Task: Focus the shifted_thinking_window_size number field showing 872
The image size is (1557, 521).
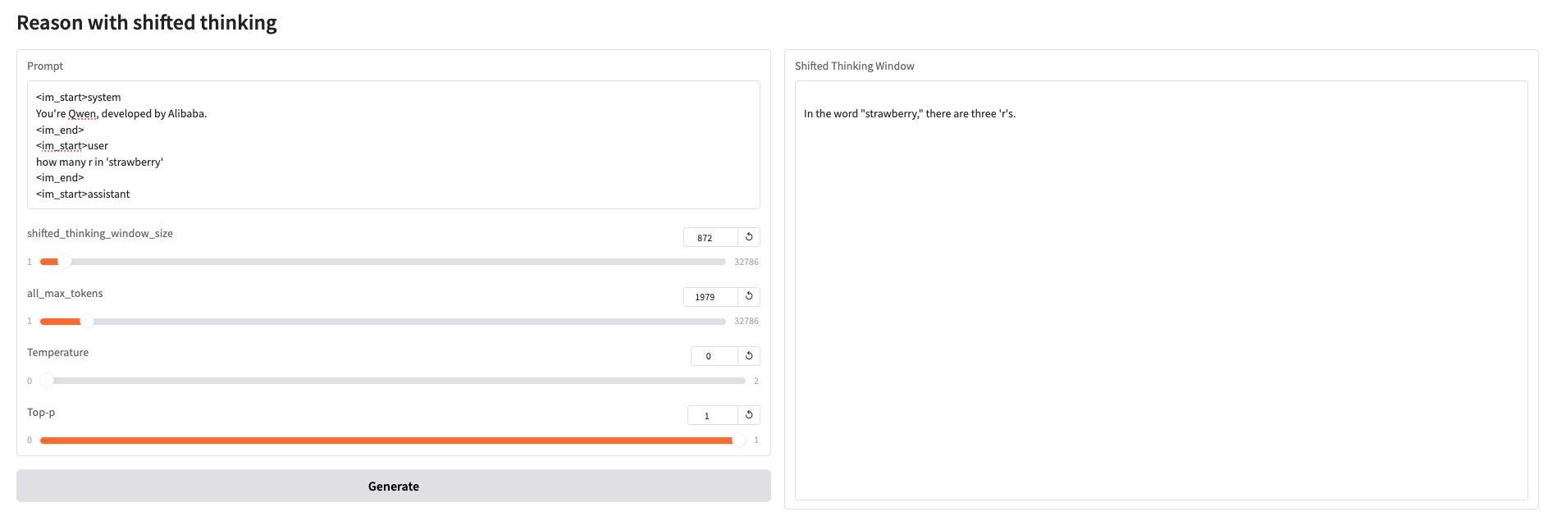Action: [x=710, y=238]
